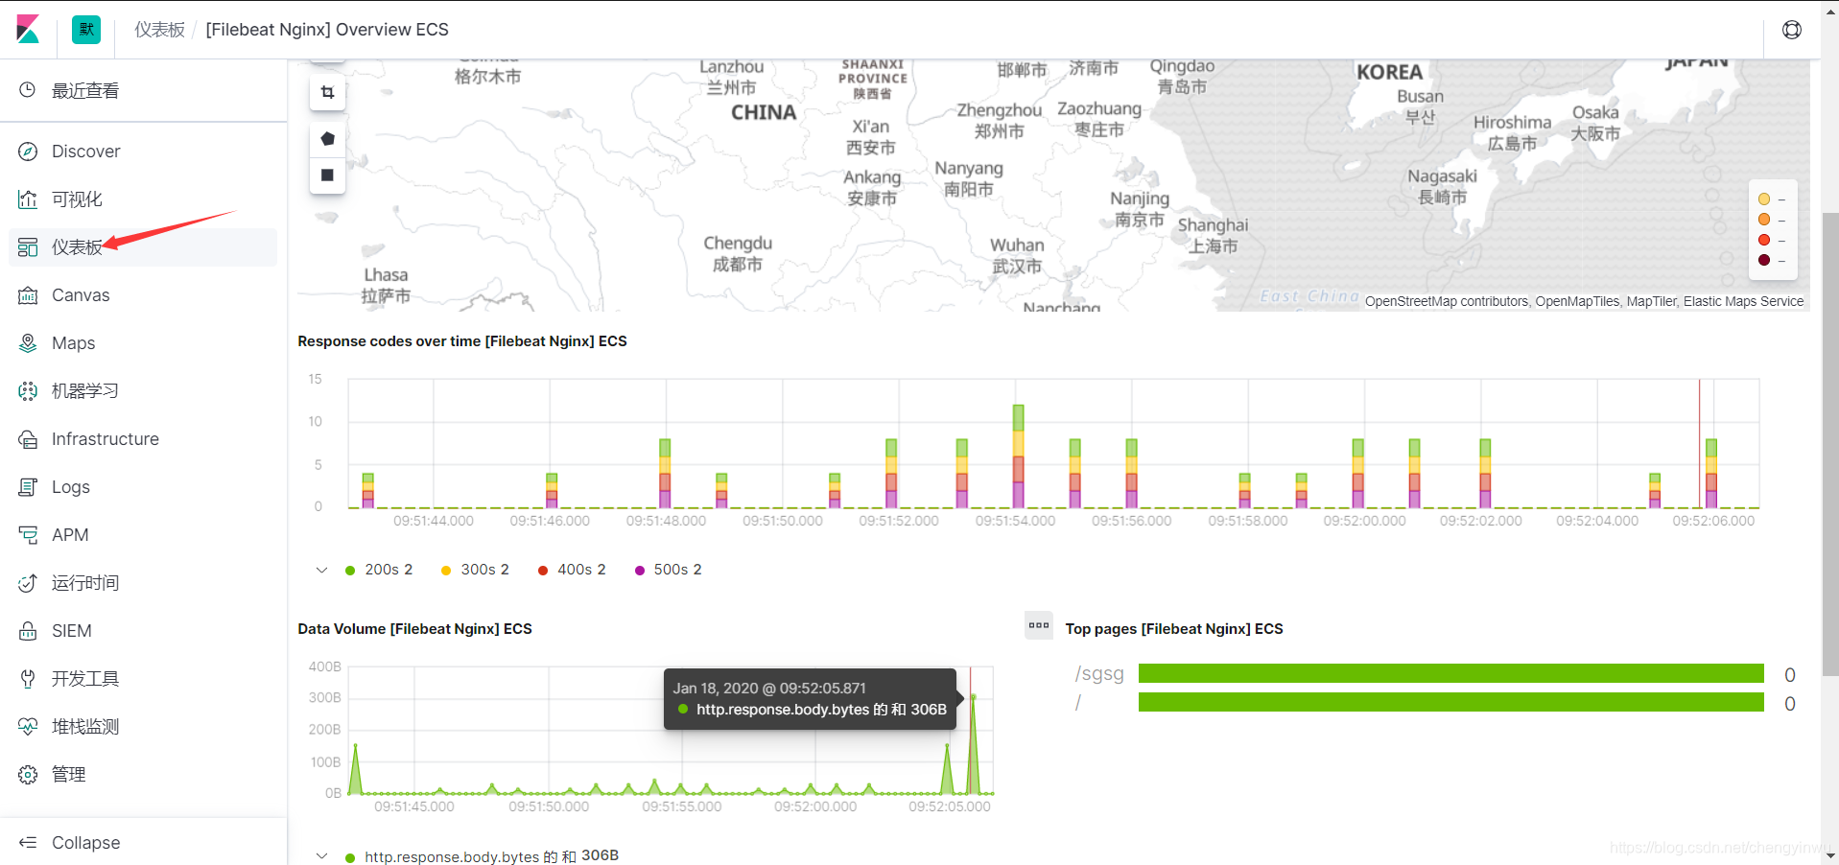Click the / page green bar in Top pages
This screenshot has height=865, width=1839.
coord(1450,702)
